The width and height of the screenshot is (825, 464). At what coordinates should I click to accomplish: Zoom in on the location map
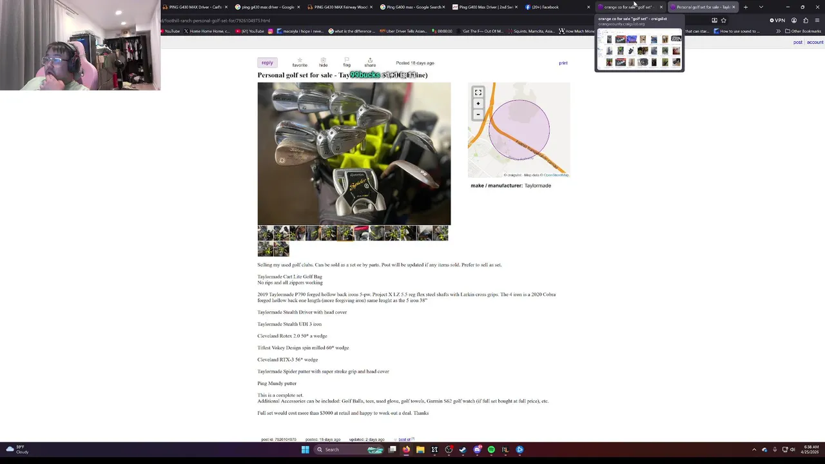click(478, 103)
